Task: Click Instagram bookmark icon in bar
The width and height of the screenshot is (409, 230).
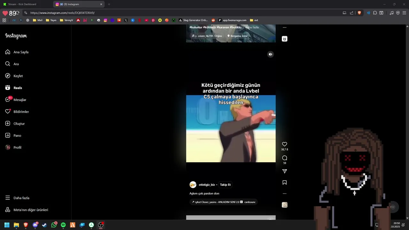Action: [105, 20]
